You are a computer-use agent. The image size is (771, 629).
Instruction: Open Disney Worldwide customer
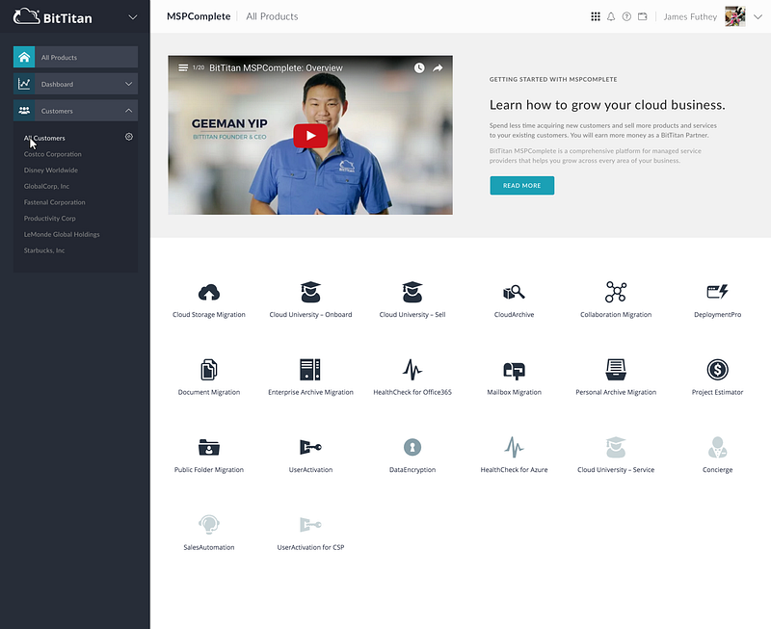click(51, 170)
